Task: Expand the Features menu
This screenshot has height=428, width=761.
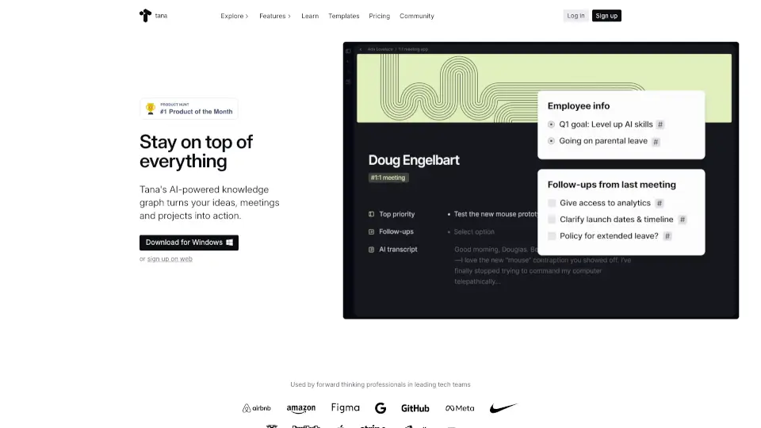Action: [275, 16]
